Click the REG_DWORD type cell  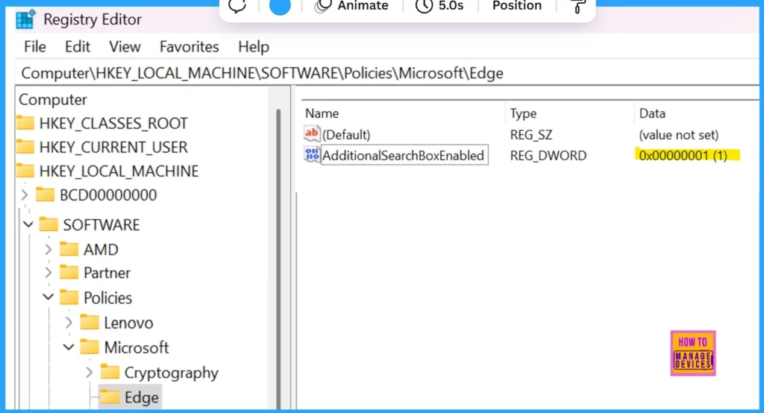(x=548, y=155)
